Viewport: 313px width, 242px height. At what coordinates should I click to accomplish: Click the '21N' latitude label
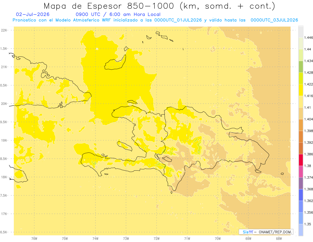[x=4, y=67]
